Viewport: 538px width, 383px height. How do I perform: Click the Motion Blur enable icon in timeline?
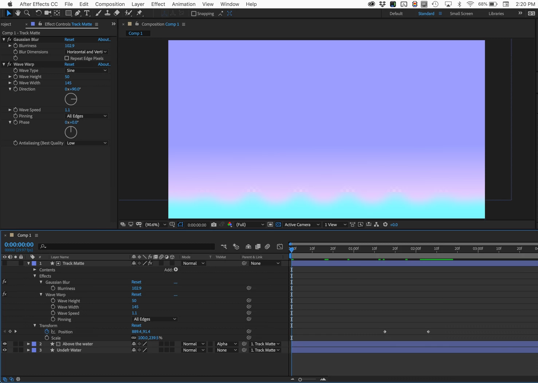(267, 247)
